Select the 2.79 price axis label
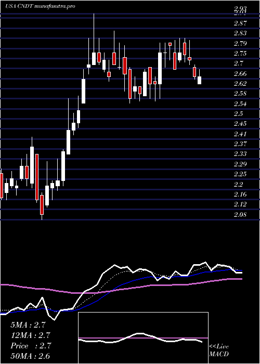The image size is (260, 364). [240, 43]
